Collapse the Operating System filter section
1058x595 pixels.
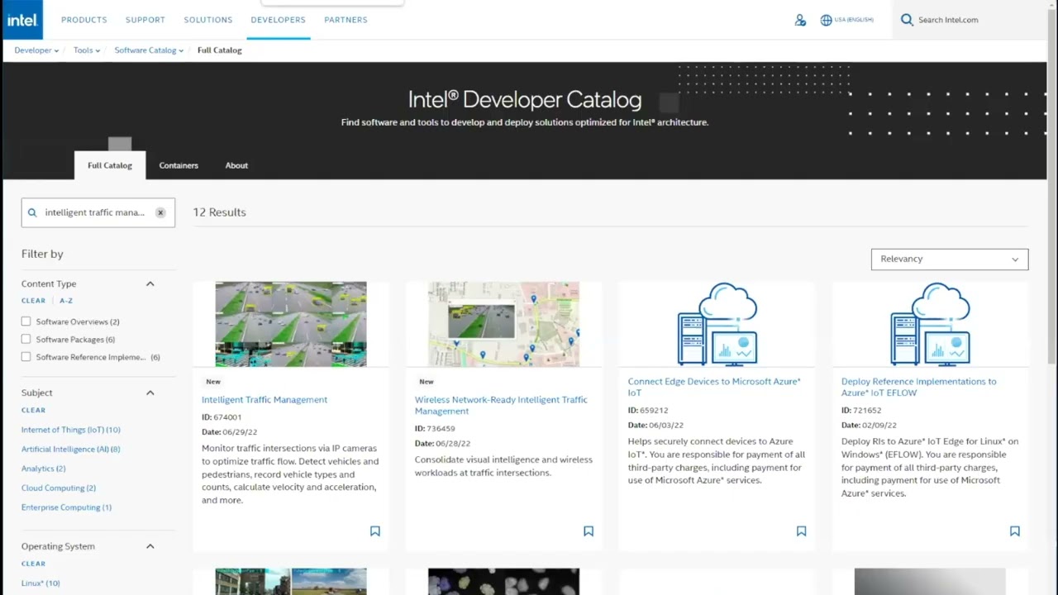pos(150,546)
